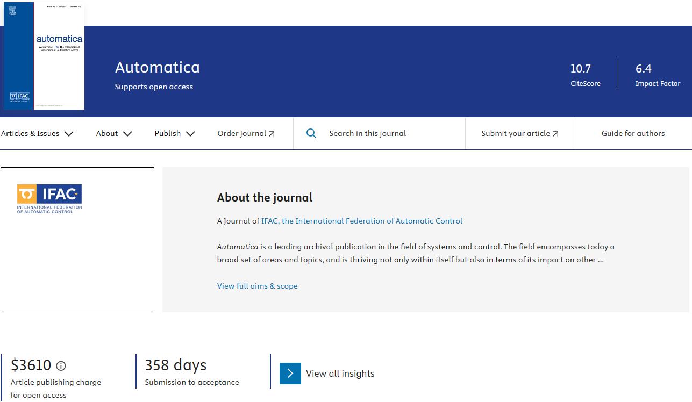Click the magnifying glass search icon
The height and width of the screenshot is (402, 692).
click(311, 133)
